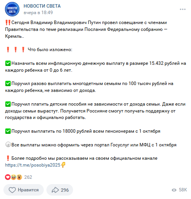
Task: Open the t.me/posobiya2025 link
Action: coord(33,165)
